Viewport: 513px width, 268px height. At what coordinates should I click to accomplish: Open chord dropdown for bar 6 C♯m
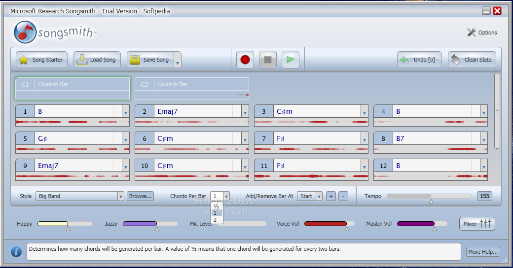[x=245, y=138]
